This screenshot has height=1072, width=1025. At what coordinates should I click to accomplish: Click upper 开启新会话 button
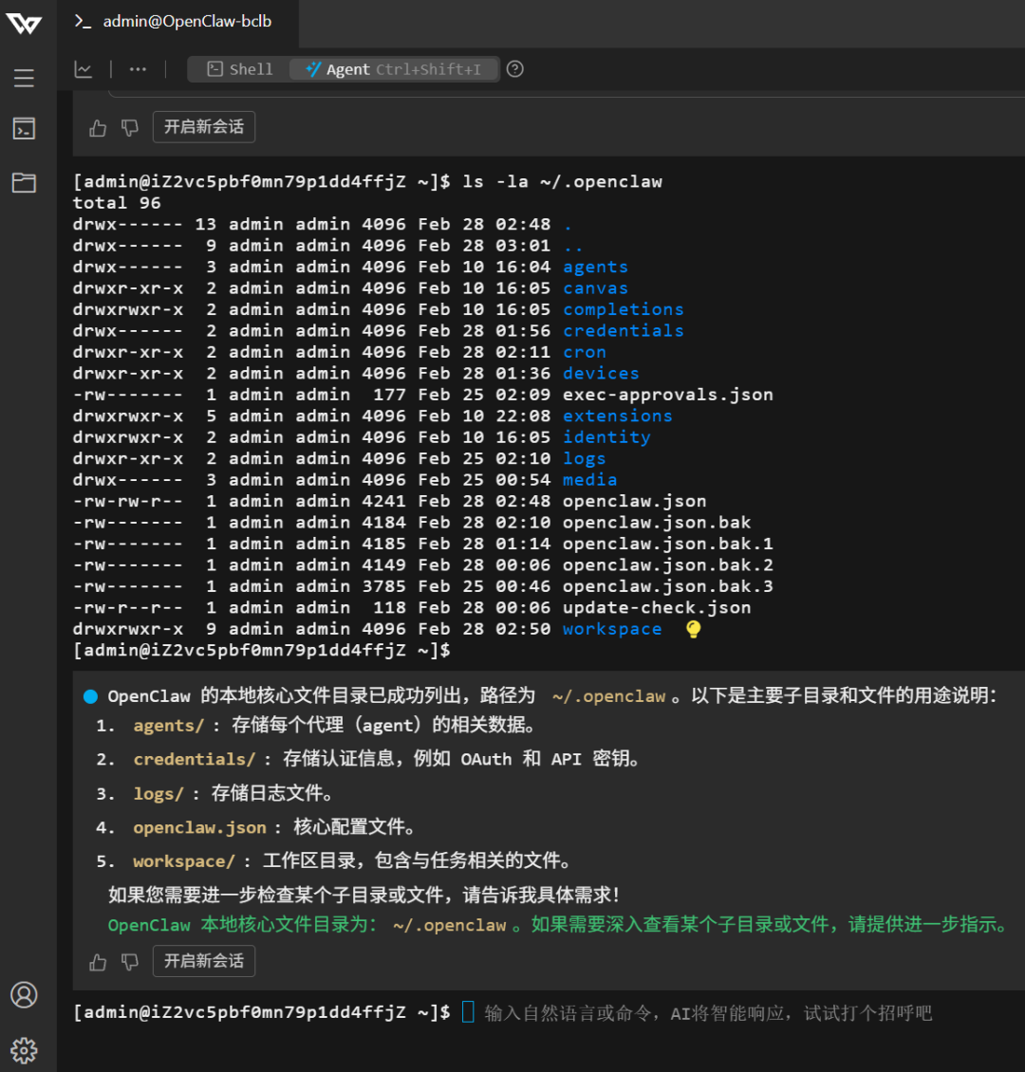[x=204, y=127]
